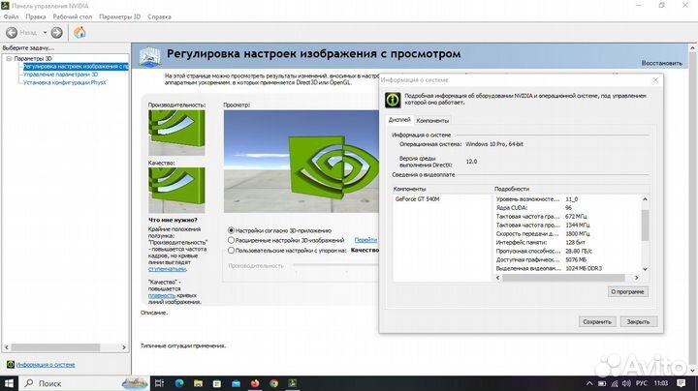Viewport: 698px width, 391px height.
Task: Click the Качество preview thumbnail
Action: tap(176, 190)
